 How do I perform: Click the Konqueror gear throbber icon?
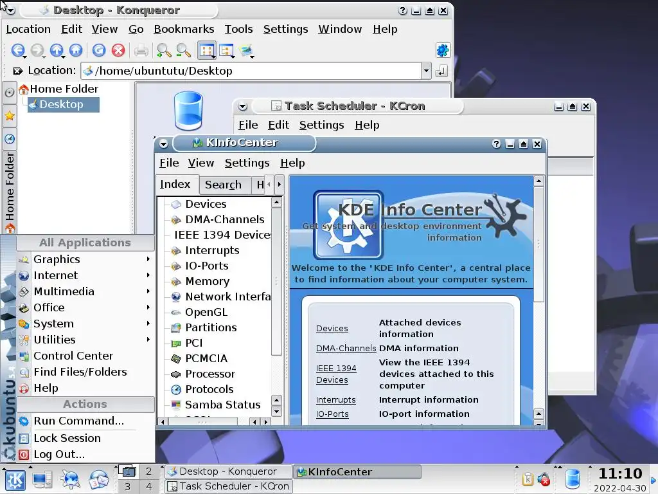[443, 50]
